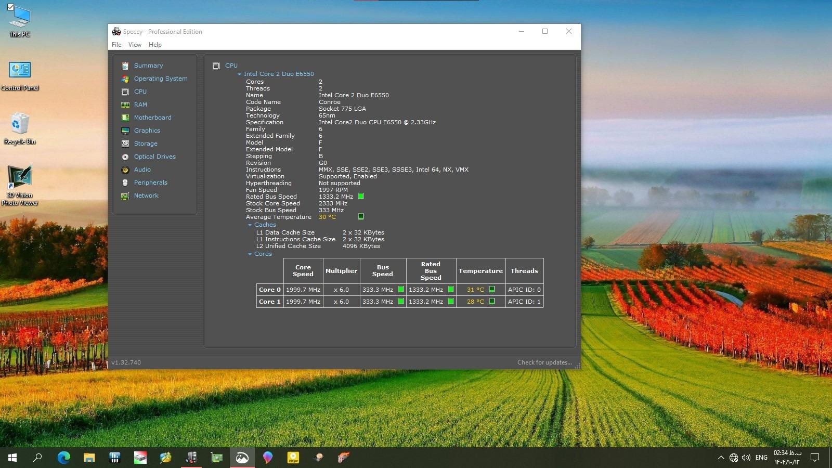
Task: Click the Storage drive icon
Action: coord(125,144)
